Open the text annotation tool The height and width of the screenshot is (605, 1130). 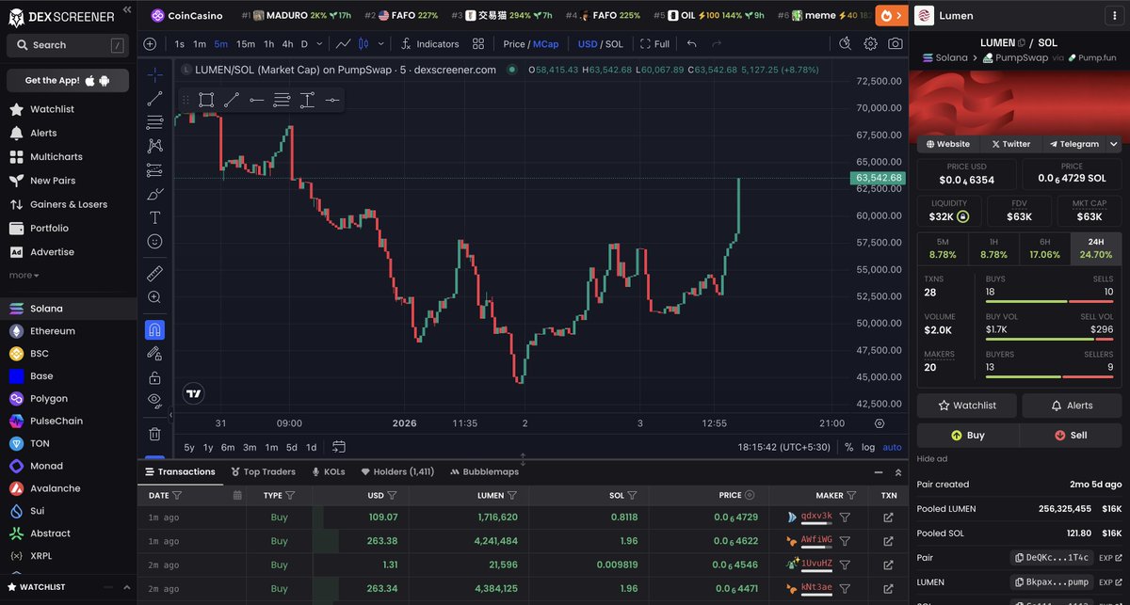[155, 217]
